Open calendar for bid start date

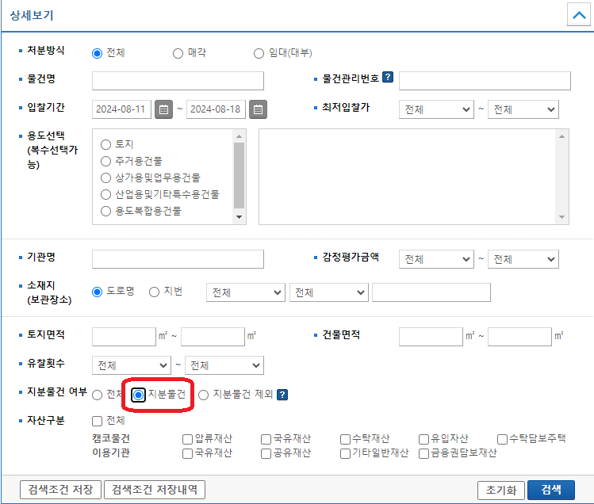163,109
